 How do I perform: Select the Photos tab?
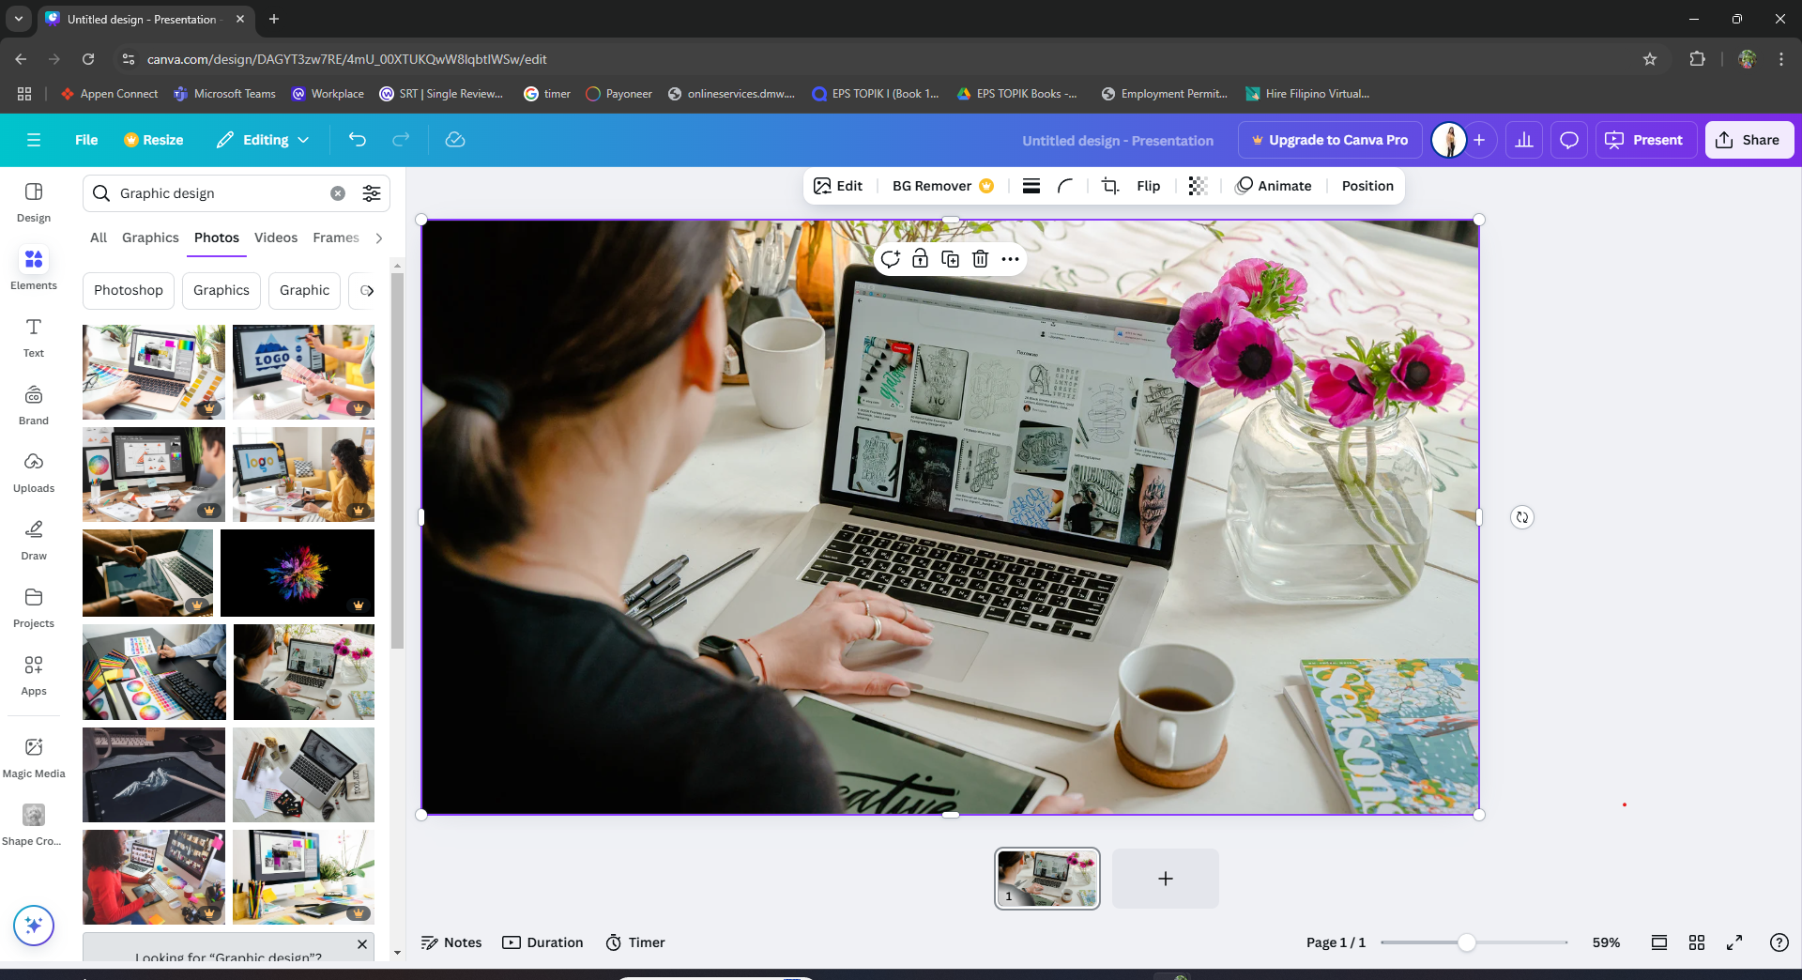(217, 238)
